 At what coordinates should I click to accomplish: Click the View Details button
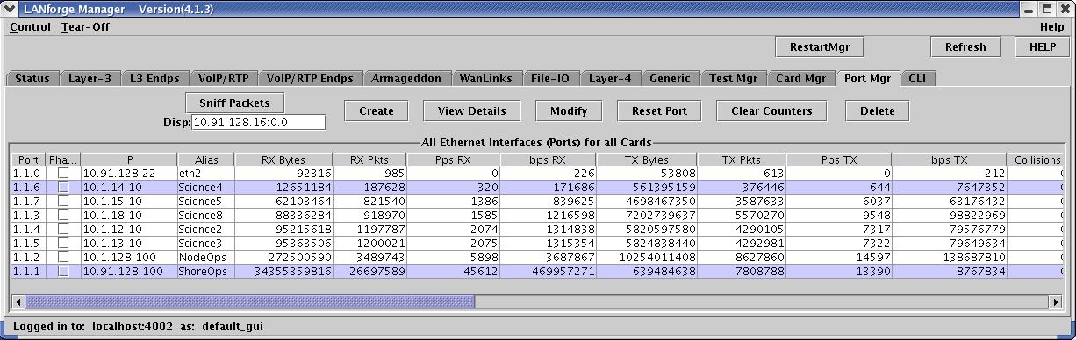click(x=472, y=110)
